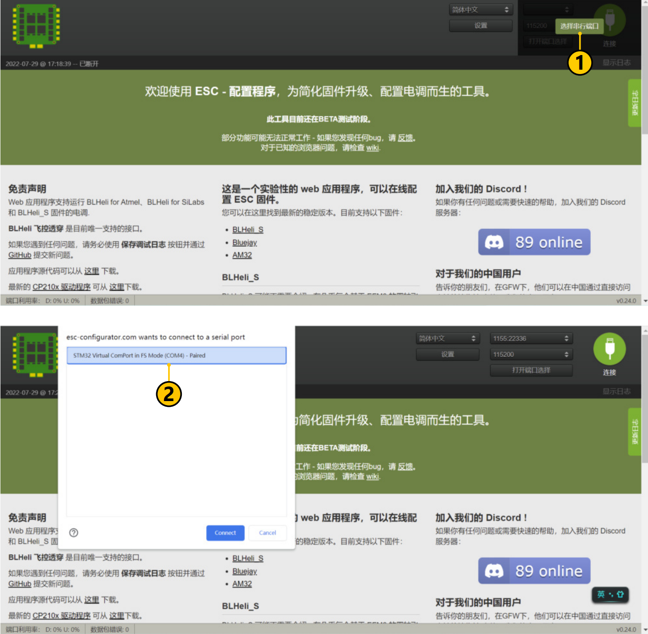Screen dimensions: 648x634
Task: Click the GitHub link in bottom screenshot disclaimer
Action: click(x=20, y=584)
